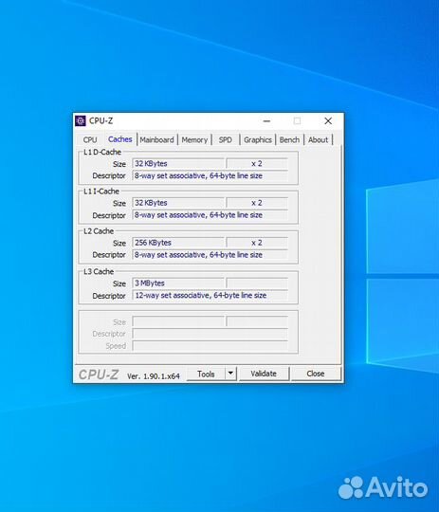Screen dimensions: 439x512
Task: Click the Validate button
Action: [264, 374]
